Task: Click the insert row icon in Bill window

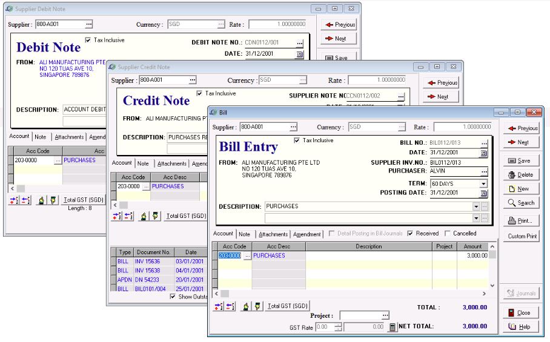Action: point(218,306)
